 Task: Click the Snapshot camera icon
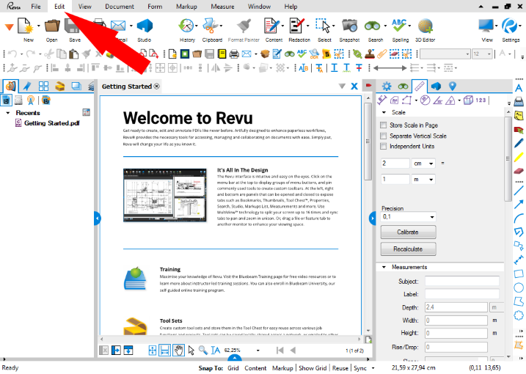pyautogui.click(x=349, y=27)
